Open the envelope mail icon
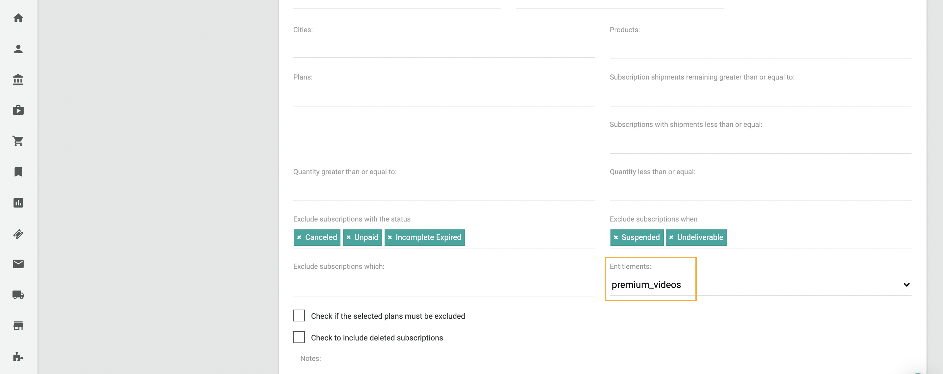This screenshot has width=943, height=374. (18, 264)
